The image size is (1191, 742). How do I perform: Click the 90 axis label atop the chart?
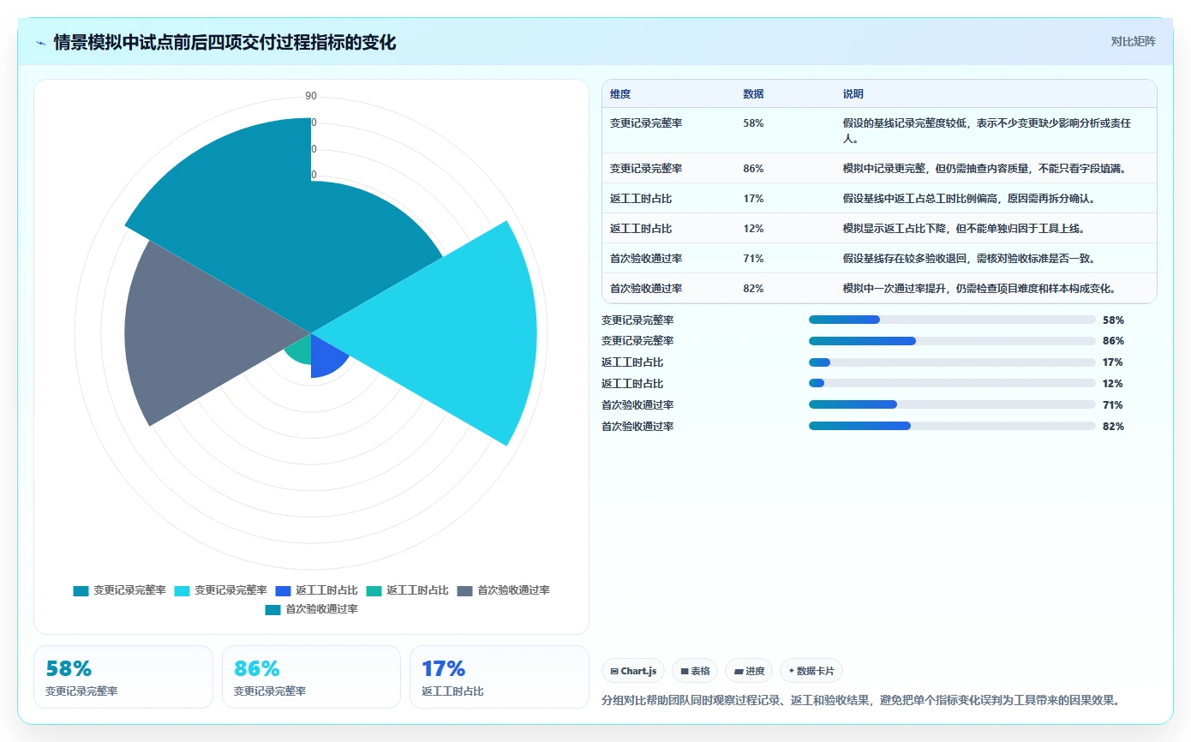tap(311, 96)
